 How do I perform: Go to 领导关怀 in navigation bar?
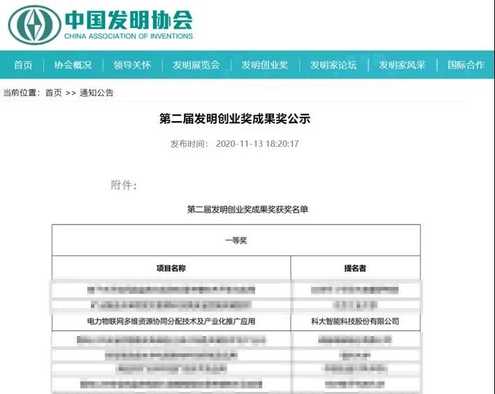[x=131, y=64]
